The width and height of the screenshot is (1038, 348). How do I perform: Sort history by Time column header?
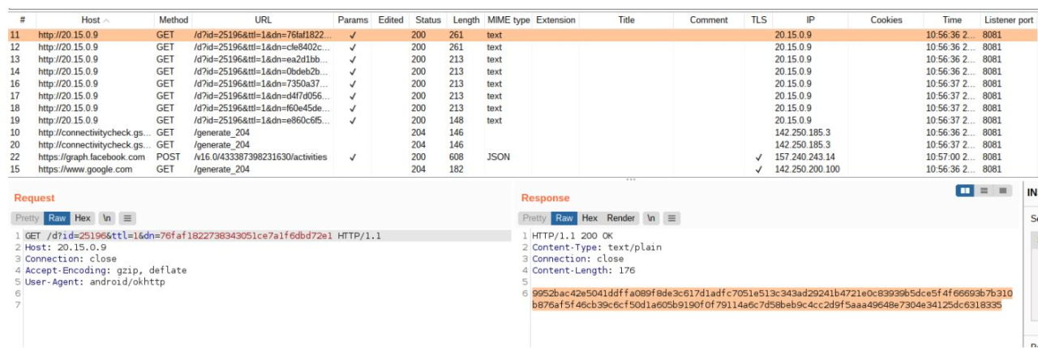[952, 19]
